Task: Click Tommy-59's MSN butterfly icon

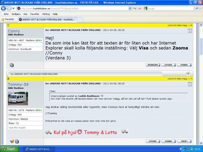Action: (12, 141)
